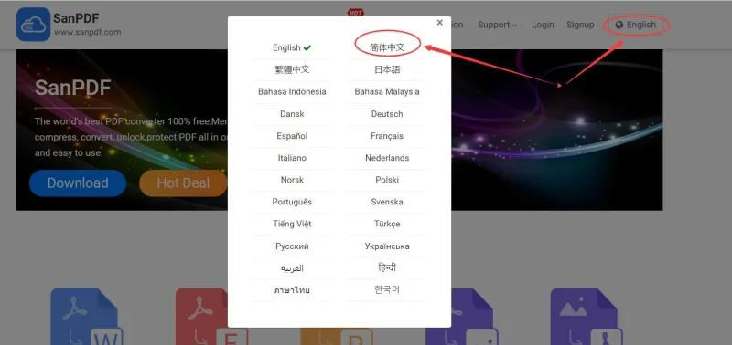
Task: Open the English language selector in header
Action: click(636, 26)
